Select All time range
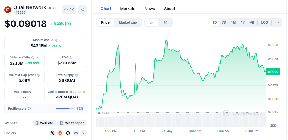Viewport: 288px width, 140px height. pos(252,22)
